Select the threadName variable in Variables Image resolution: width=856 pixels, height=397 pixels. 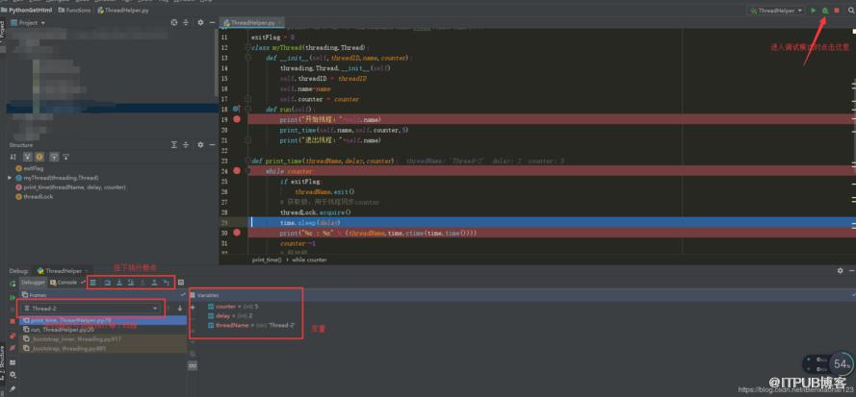pyautogui.click(x=251, y=325)
